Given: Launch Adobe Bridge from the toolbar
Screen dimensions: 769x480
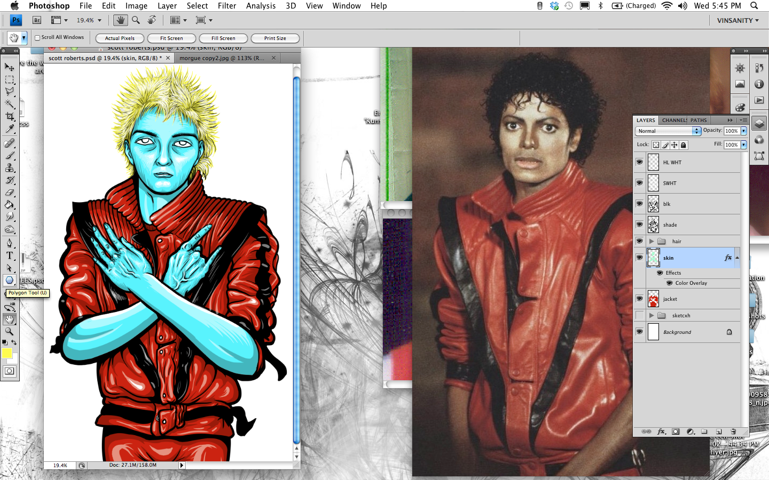Looking at the screenshot, I should pyautogui.click(x=37, y=20).
